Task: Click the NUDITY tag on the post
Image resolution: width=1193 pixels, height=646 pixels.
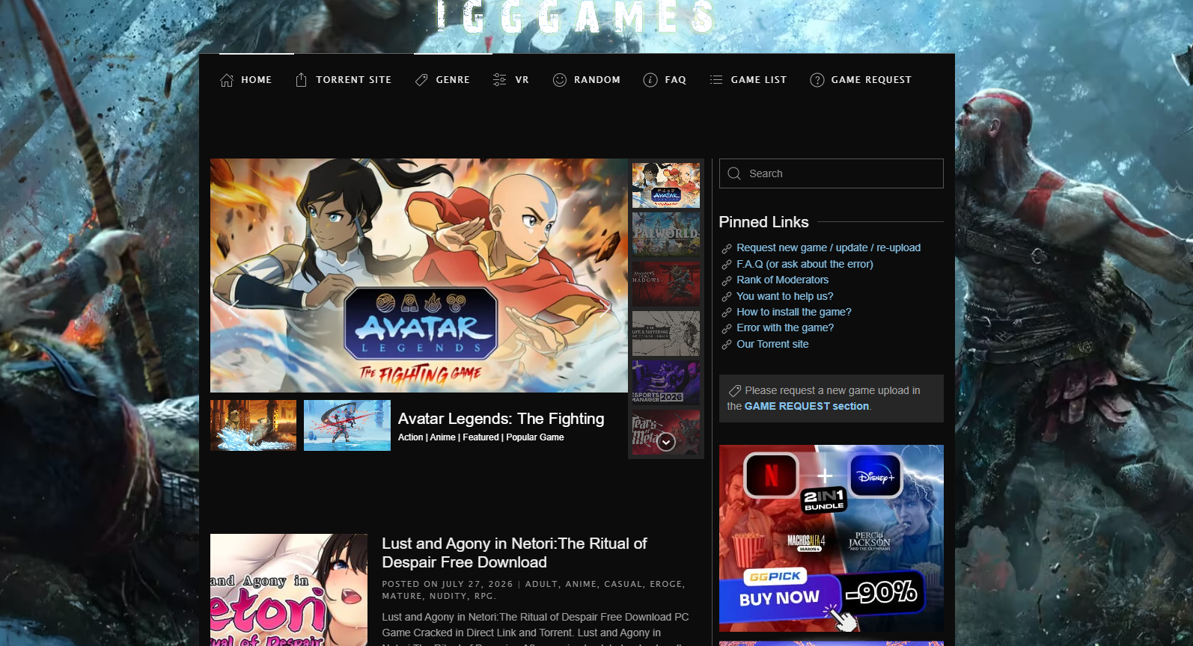Action: 448,596
